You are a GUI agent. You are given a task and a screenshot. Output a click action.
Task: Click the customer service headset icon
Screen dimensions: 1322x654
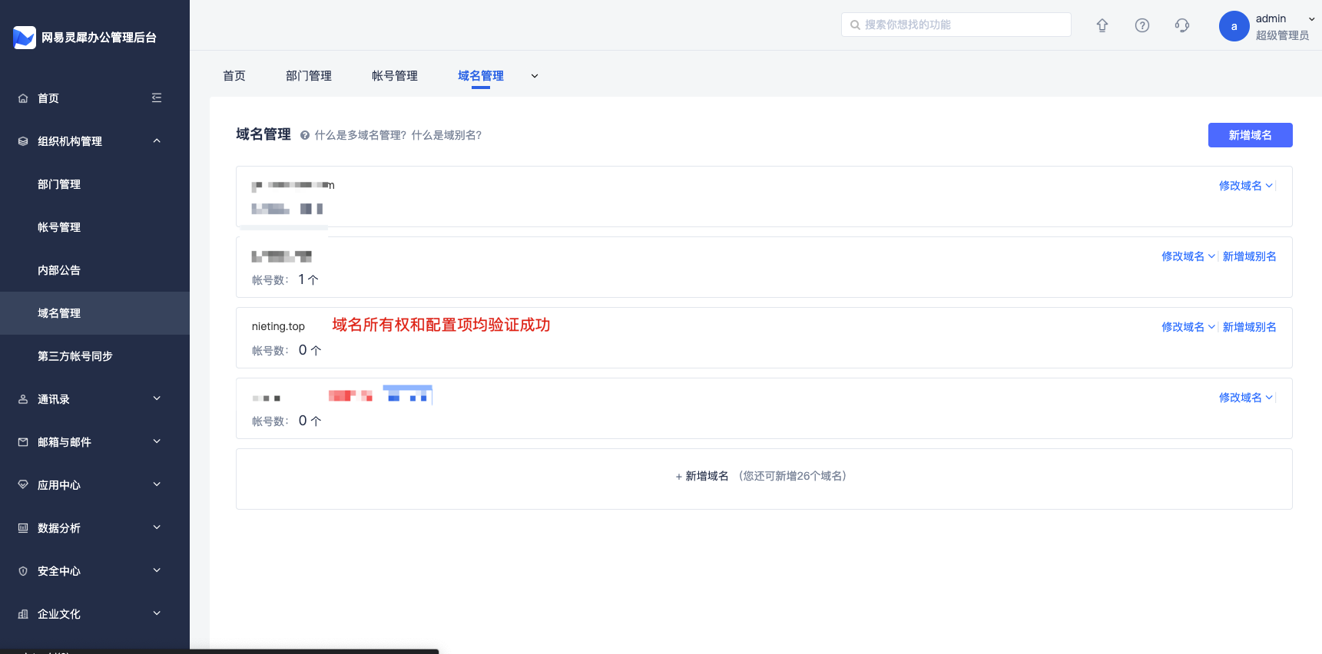1182,25
